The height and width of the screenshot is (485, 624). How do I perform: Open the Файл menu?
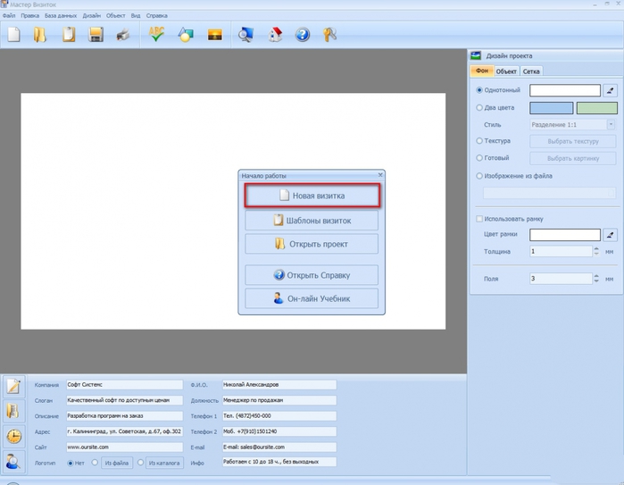coord(9,15)
